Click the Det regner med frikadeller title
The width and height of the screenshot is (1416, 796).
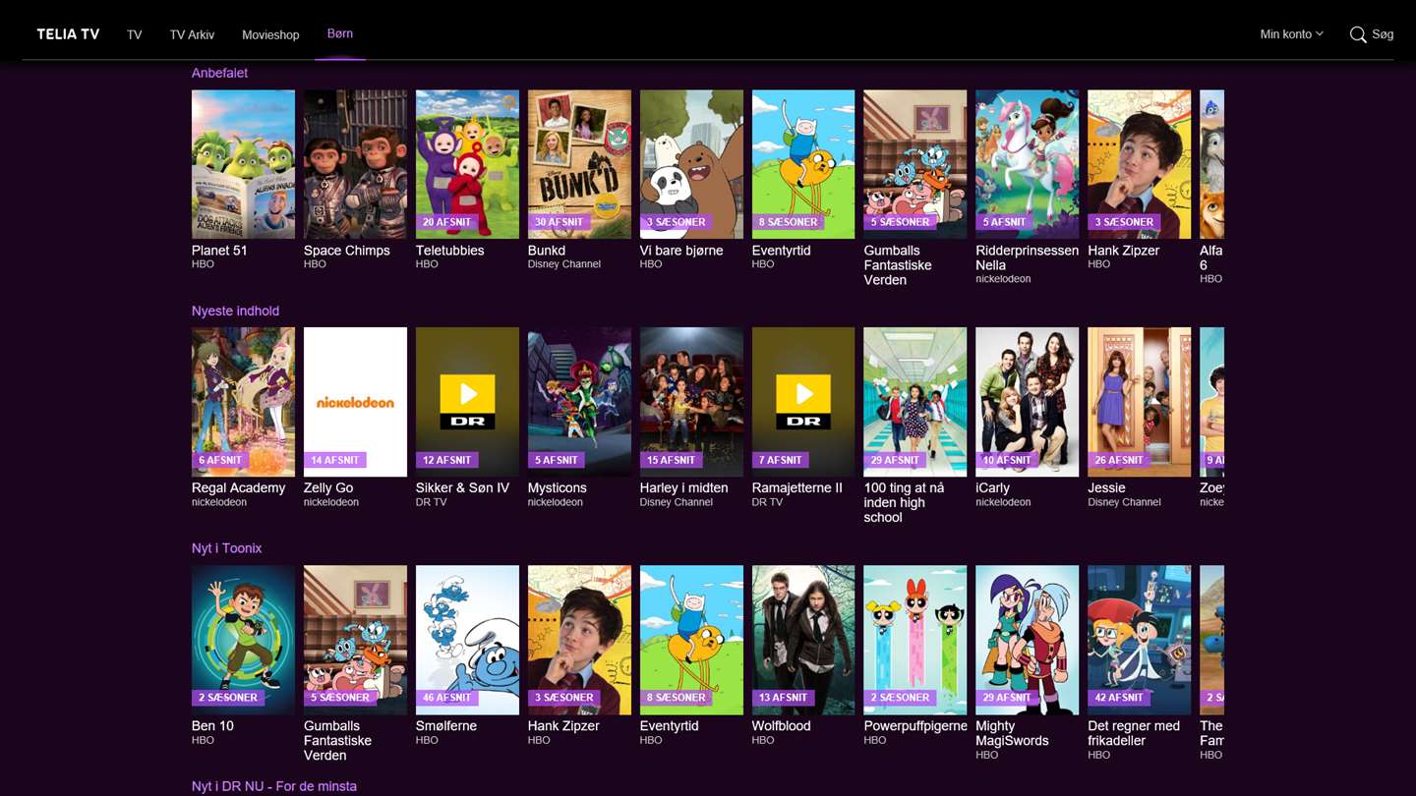1134,734
